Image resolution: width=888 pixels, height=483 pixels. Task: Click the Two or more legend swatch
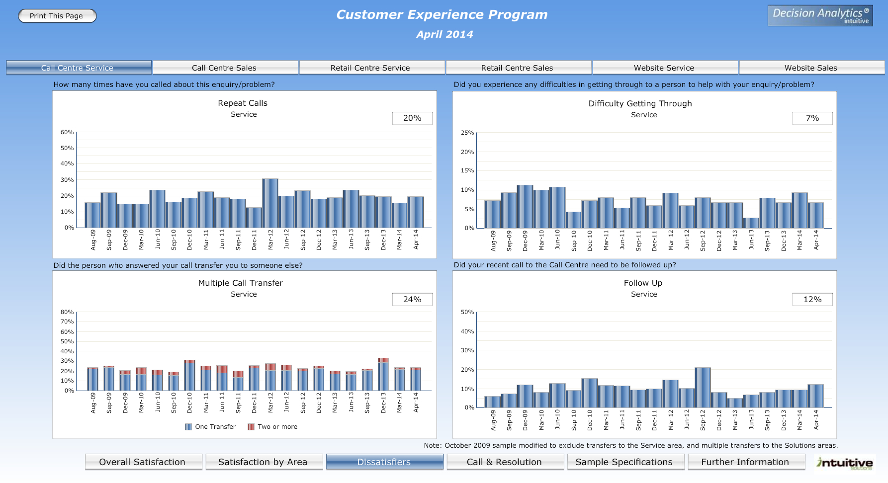(x=251, y=427)
